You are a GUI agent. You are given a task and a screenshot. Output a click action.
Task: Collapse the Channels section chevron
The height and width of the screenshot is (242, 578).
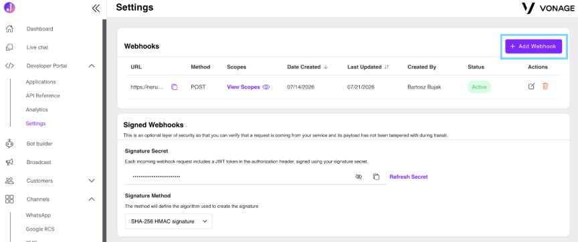click(x=92, y=199)
